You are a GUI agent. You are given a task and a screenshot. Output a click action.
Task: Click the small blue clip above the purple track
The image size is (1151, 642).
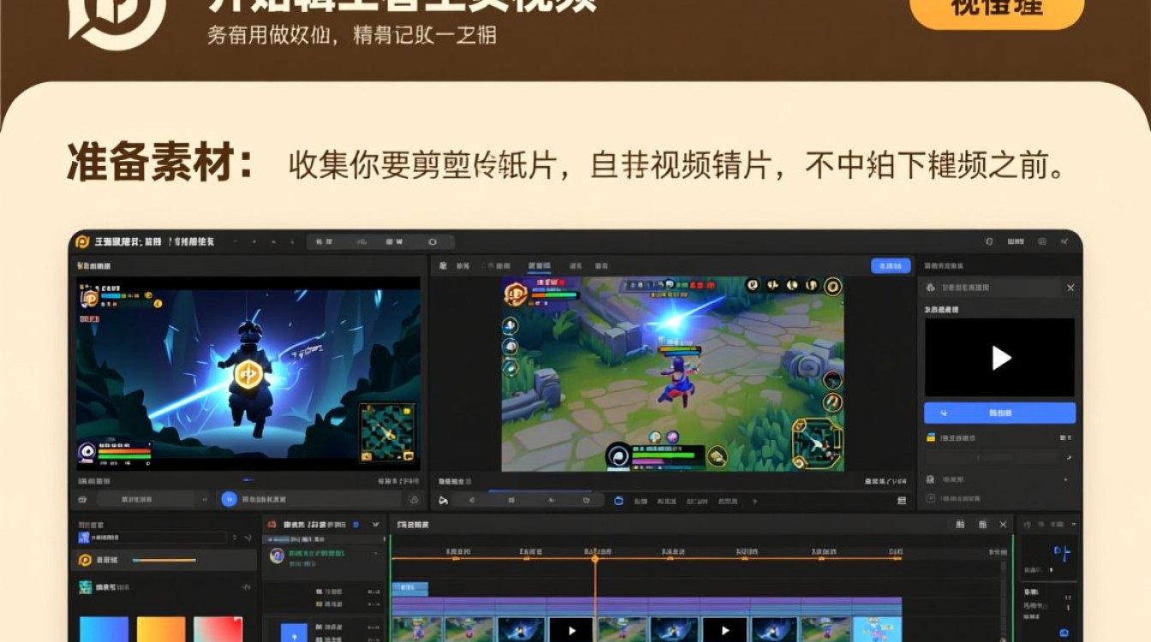coord(410,588)
